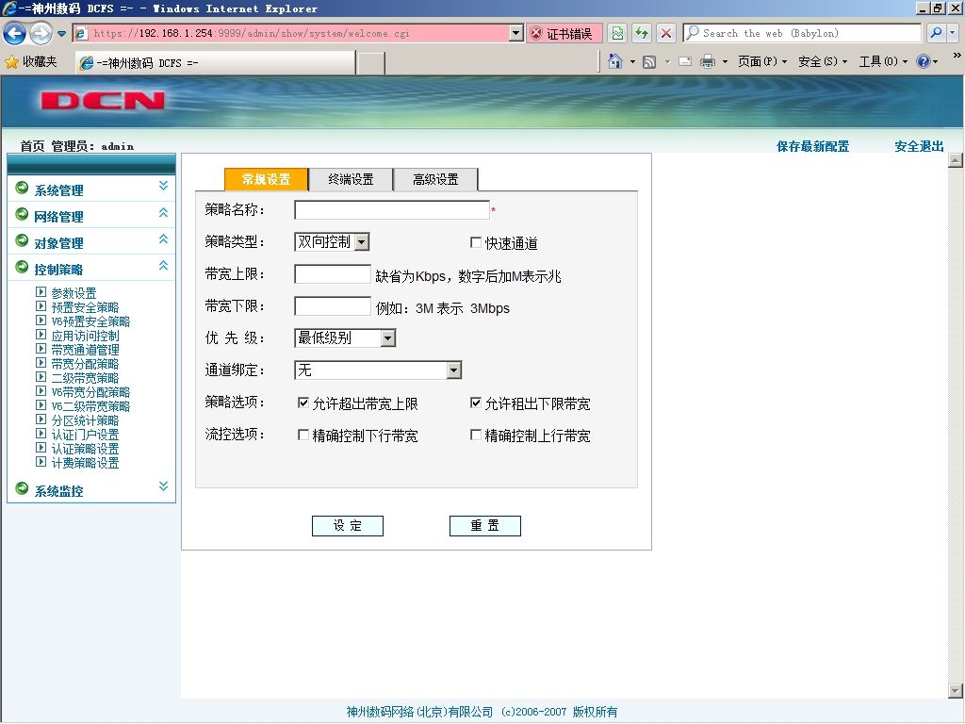Open 参数设置 in the sidebar
Viewport: 965px width, 724px height.
pyautogui.click(x=74, y=293)
